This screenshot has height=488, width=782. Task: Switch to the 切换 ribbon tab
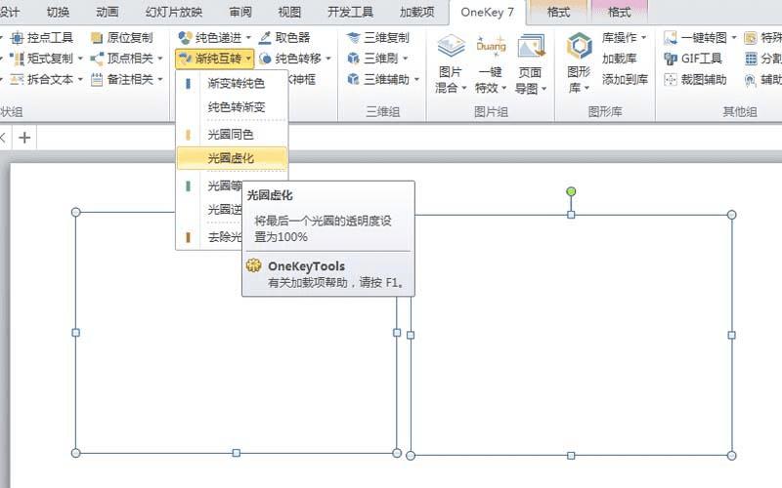58,13
